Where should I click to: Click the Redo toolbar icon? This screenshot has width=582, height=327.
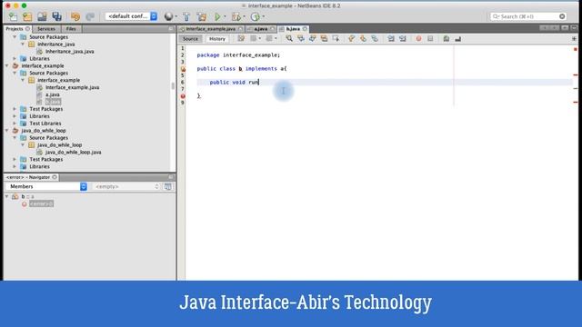(90, 16)
